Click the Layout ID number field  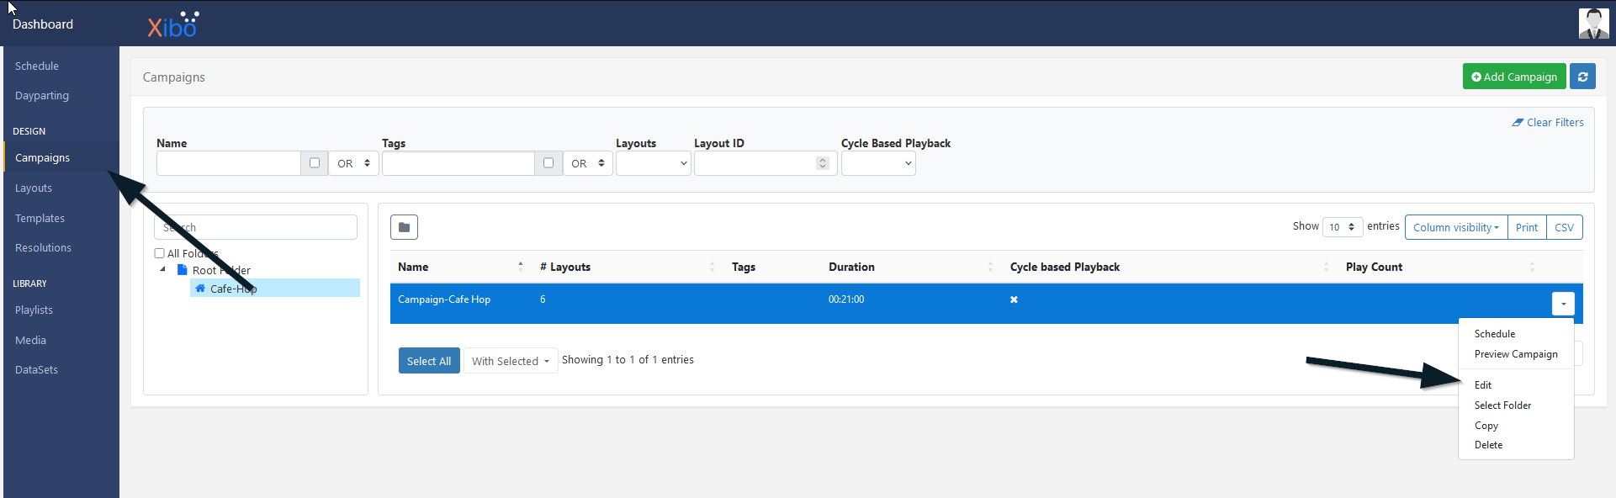765,163
